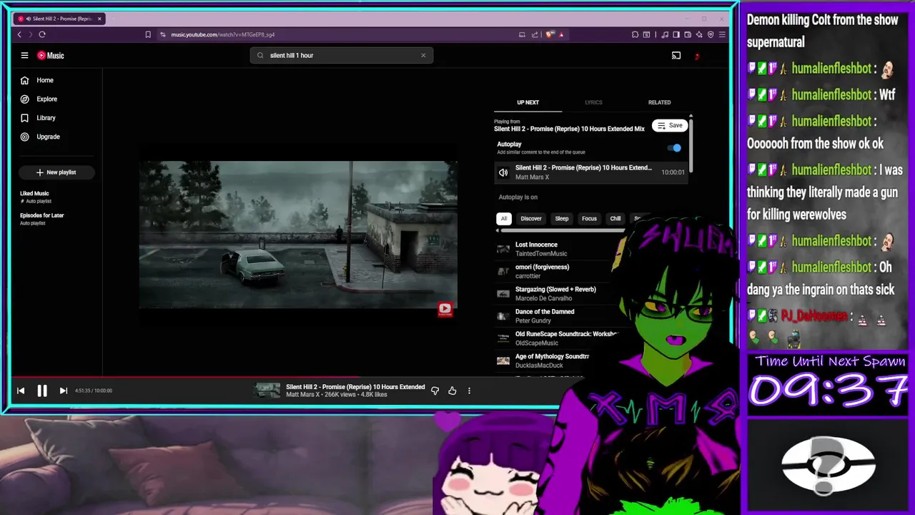Click the search field with 'silent hill 1 hour'
915x515 pixels.
341,55
